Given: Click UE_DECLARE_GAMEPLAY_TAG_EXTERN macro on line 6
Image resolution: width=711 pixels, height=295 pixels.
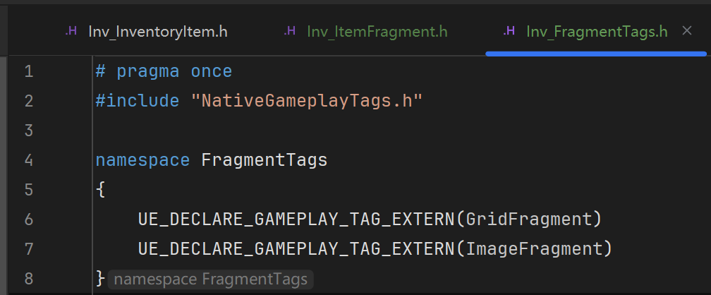Looking at the screenshot, I should pyautogui.click(x=296, y=219).
